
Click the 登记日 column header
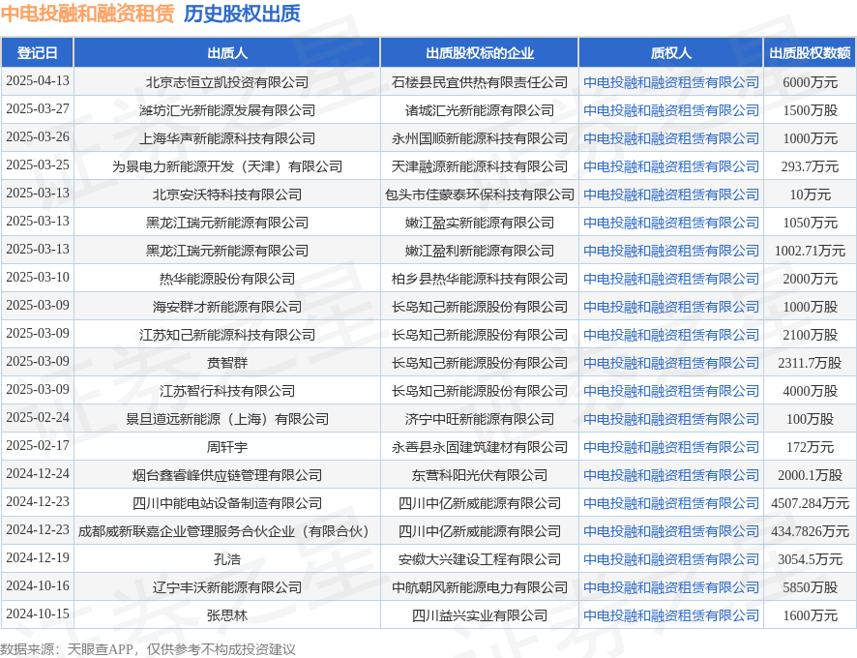click(x=37, y=53)
